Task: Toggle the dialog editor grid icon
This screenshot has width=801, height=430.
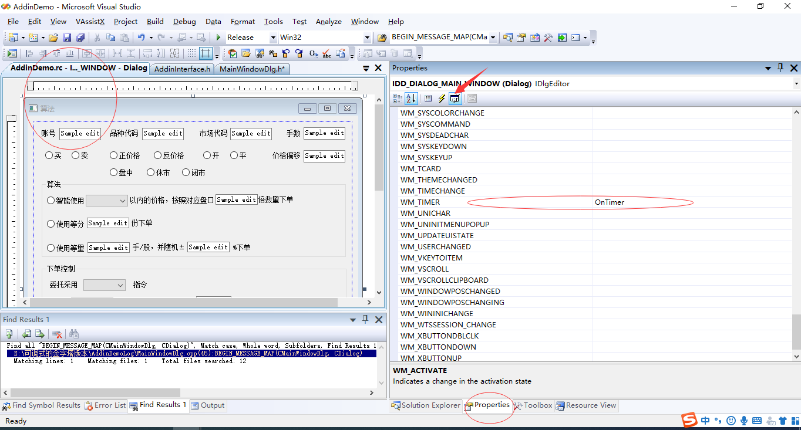Action: (192, 54)
